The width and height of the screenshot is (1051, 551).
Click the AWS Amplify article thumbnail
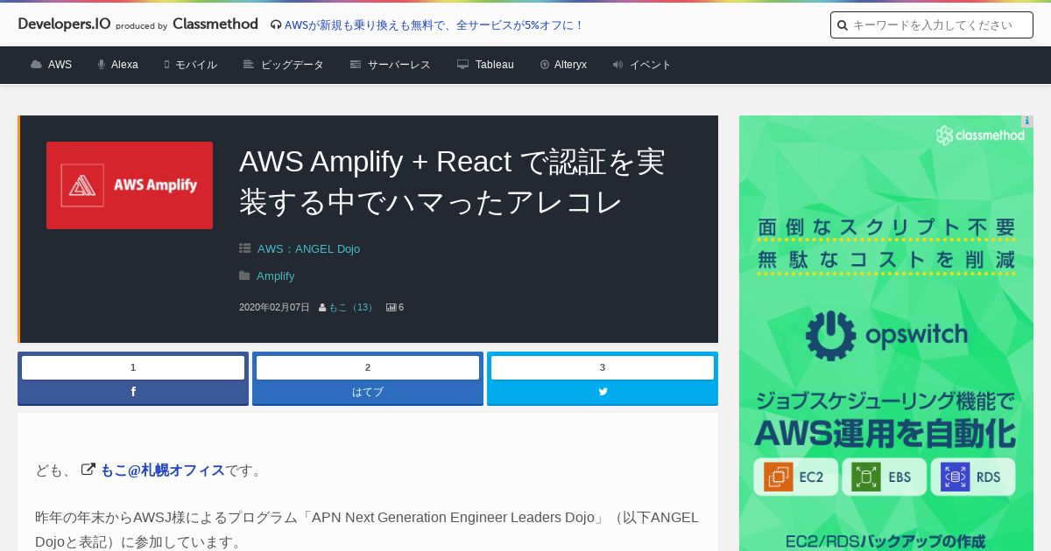tap(130, 185)
